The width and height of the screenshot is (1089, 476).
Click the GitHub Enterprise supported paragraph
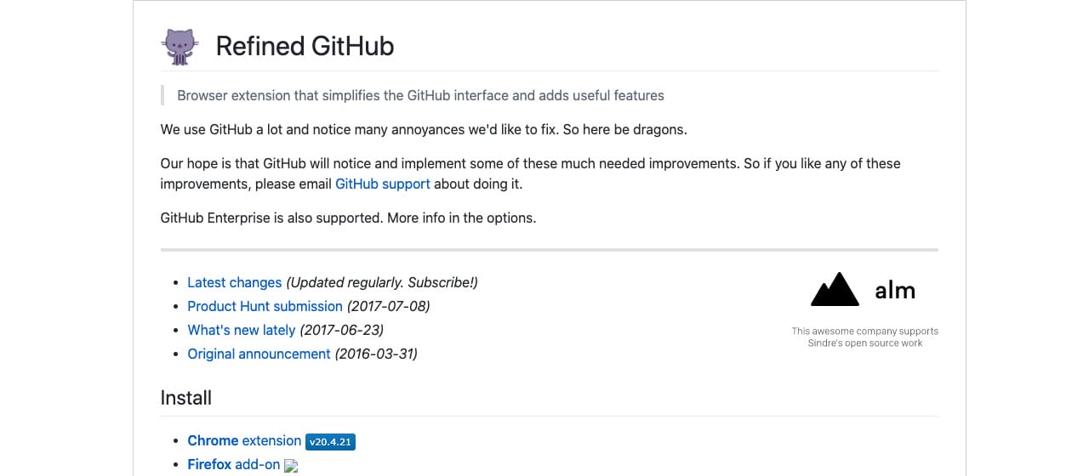click(x=348, y=218)
